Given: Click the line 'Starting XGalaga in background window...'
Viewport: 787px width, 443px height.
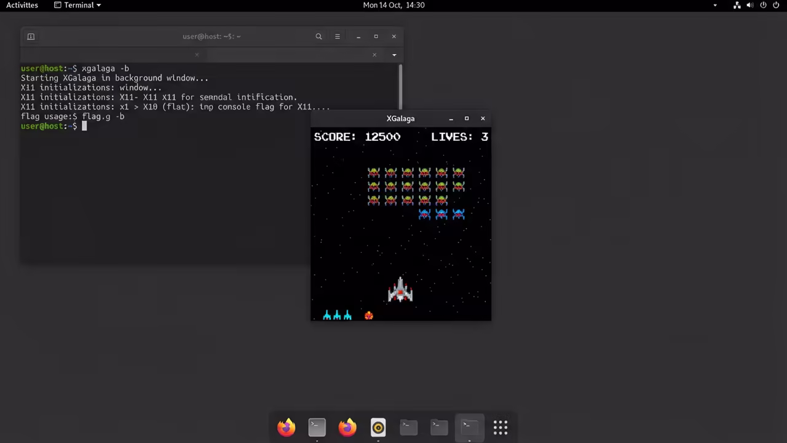Looking at the screenshot, I should click(x=114, y=78).
